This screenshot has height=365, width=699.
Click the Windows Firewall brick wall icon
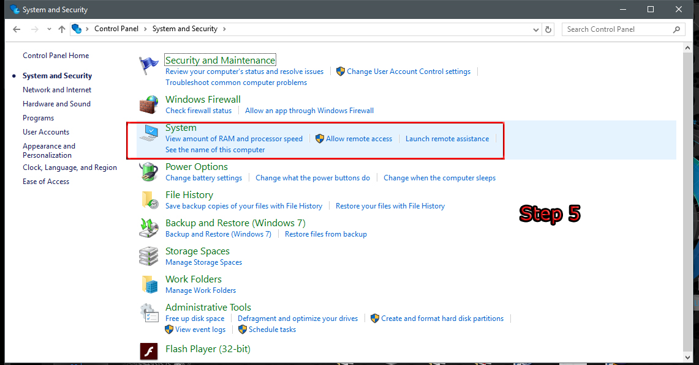click(149, 105)
